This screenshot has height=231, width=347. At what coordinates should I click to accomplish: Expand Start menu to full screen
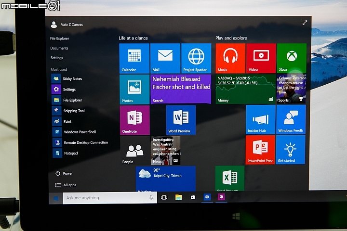[305, 23]
